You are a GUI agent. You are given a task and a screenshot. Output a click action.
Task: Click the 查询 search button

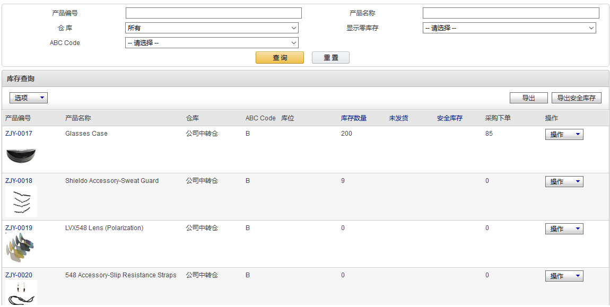coord(280,58)
